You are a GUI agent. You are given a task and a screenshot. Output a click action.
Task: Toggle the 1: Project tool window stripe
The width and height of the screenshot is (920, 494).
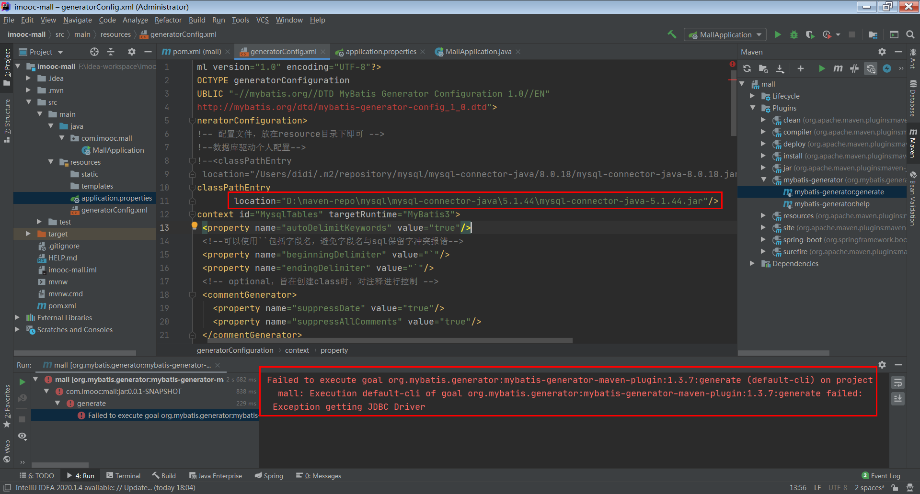[x=7, y=67]
